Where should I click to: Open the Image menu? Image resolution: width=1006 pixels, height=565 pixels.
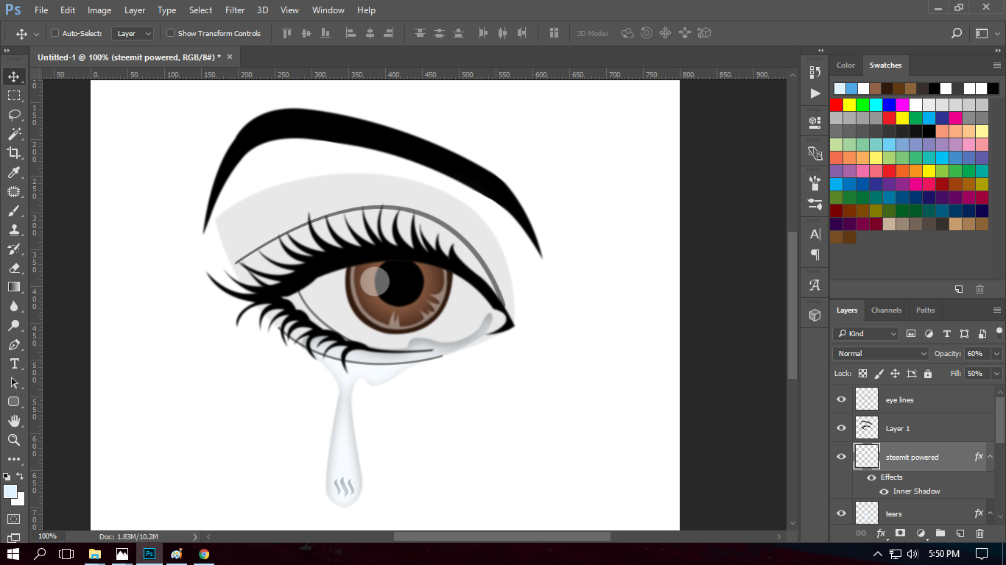99,10
